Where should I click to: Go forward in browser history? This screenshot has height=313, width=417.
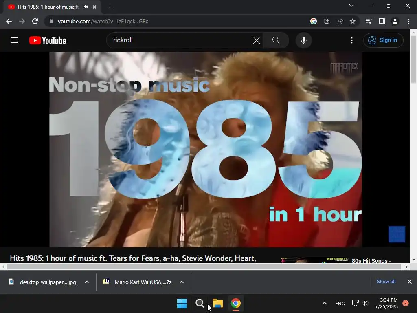tap(22, 21)
